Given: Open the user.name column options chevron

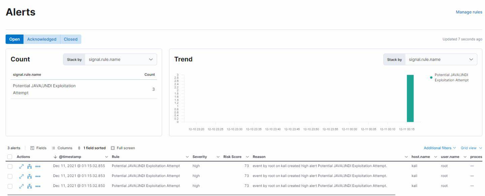Looking at the screenshot, I should (465, 157).
